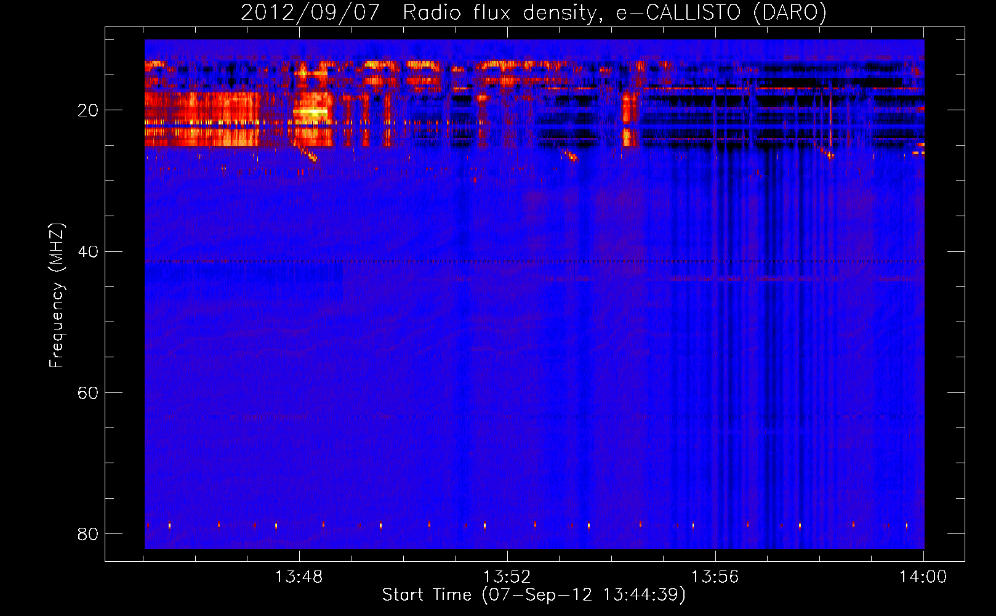Click the date '2012/09/07' in the title
This screenshot has width=996, height=616.
(x=310, y=13)
